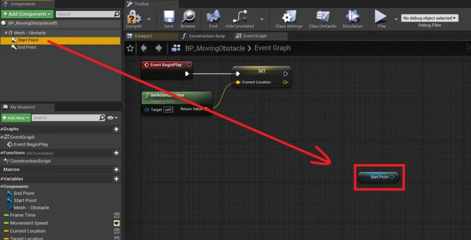Open Class Settings from toolbar
471x240 pixels.
point(289,17)
